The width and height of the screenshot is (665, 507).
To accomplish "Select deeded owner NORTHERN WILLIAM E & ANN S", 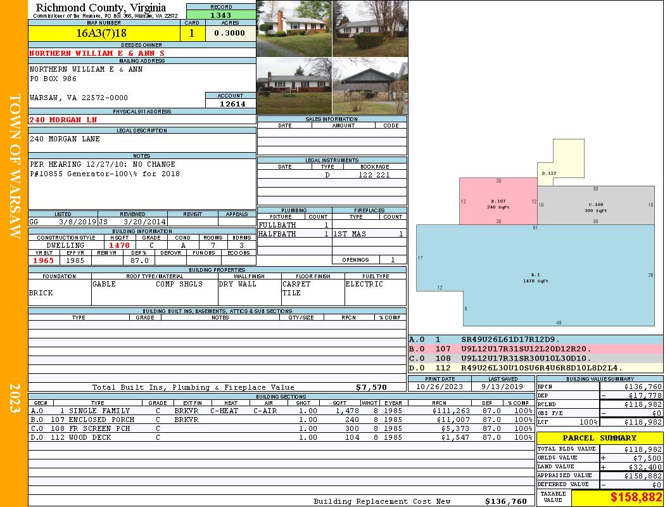I will pos(97,53).
